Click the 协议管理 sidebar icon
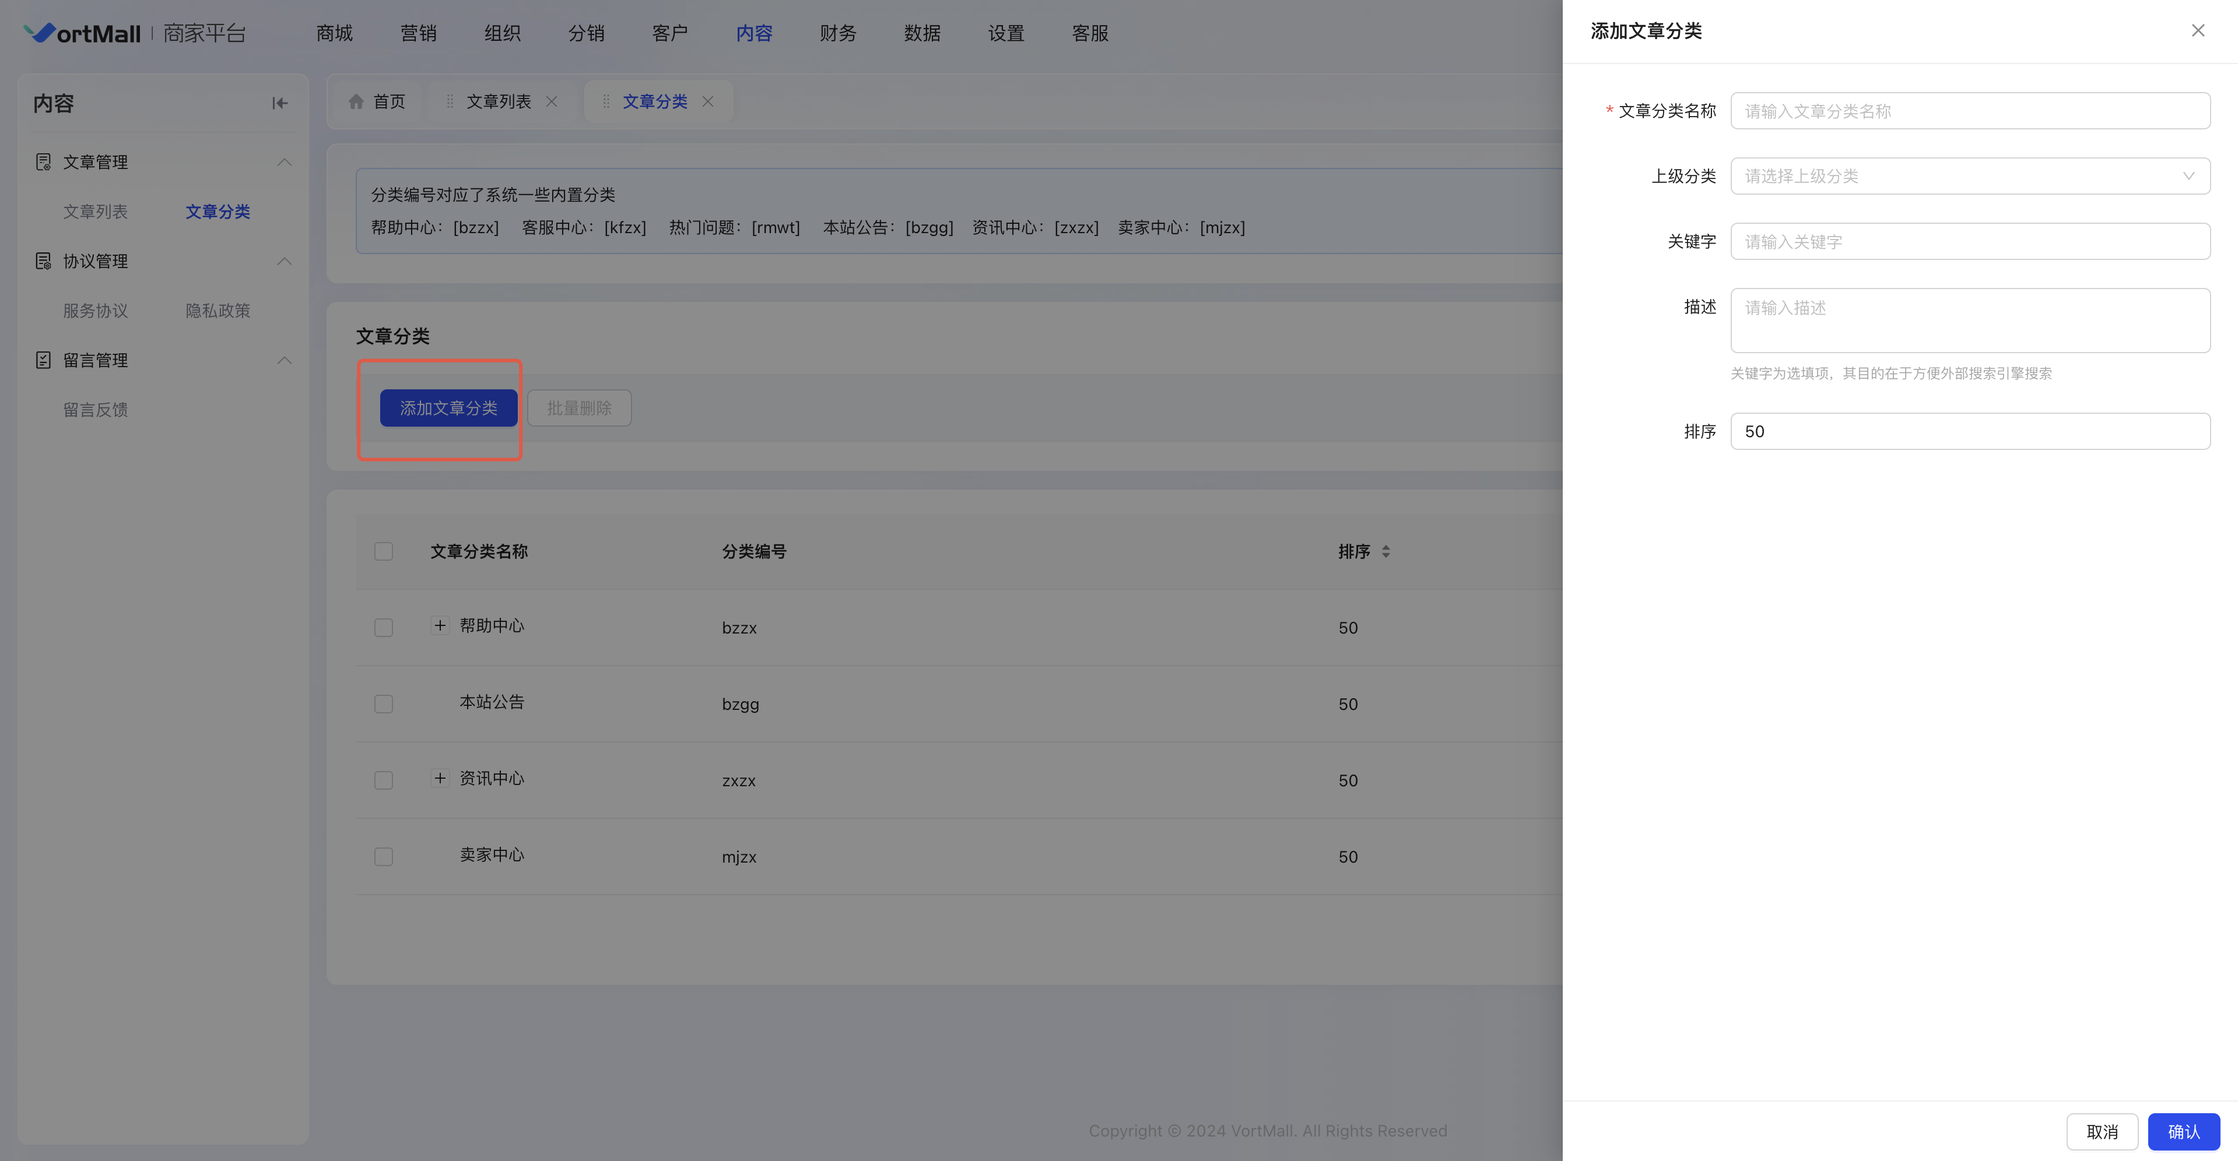Screen dimensions: 2238x1161 point(43,261)
